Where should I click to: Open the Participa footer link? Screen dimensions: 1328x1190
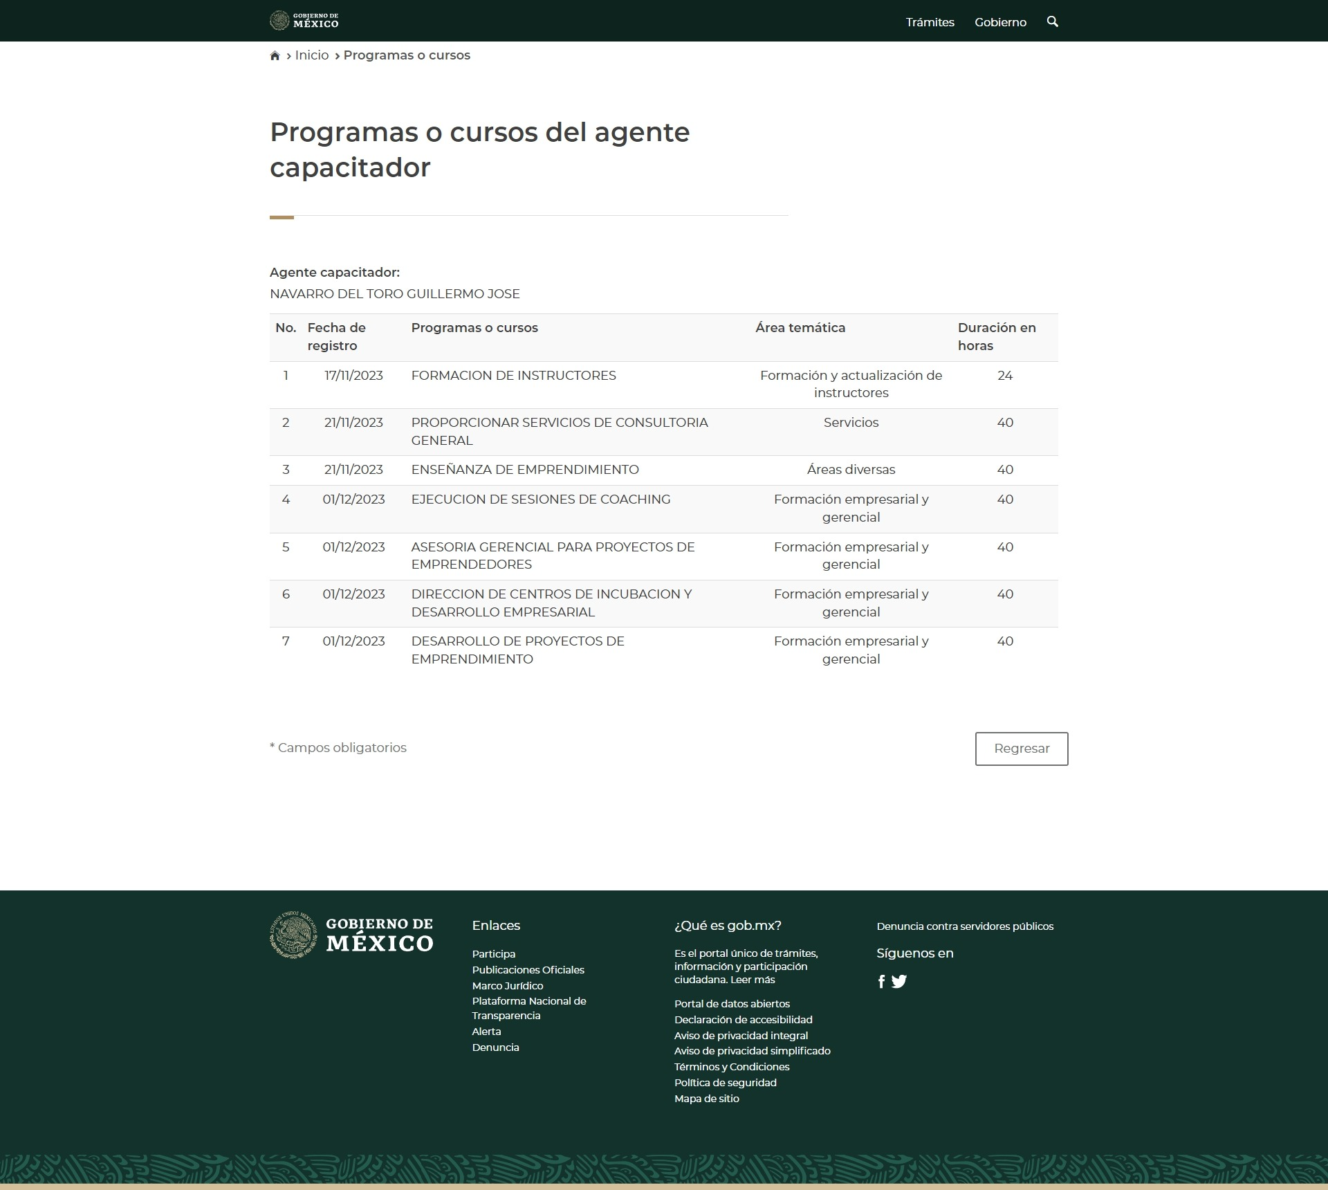point(493,953)
